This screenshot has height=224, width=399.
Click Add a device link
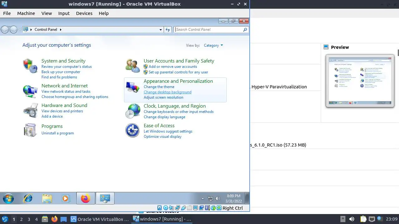click(x=52, y=116)
